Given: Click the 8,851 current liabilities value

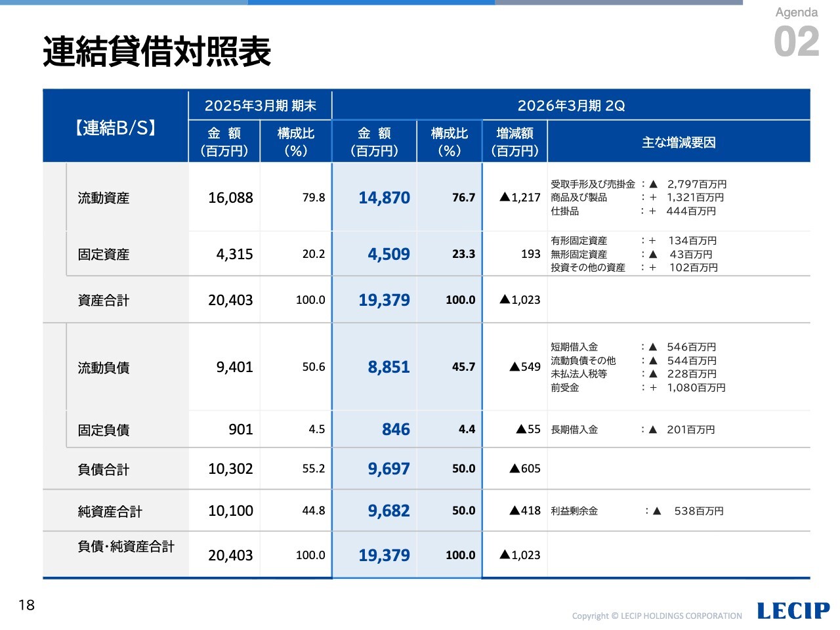Looking at the screenshot, I should 388,367.
